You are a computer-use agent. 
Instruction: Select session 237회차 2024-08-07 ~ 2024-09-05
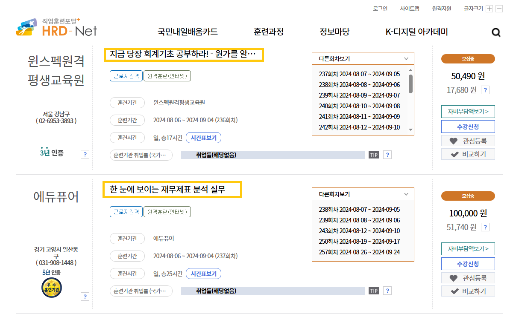359,74
